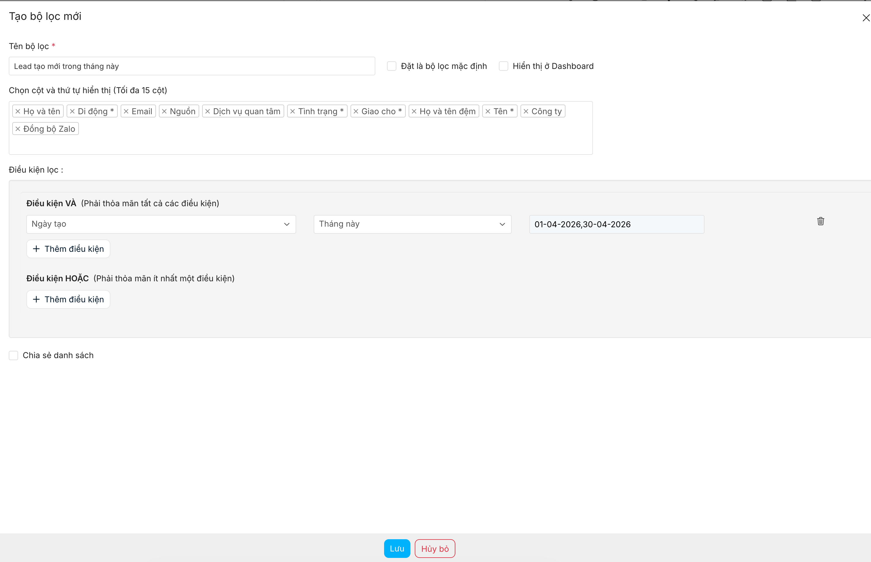Add a condition under Điều kiện HOẶC
Viewport: 871px width, 562px height.
click(x=68, y=299)
